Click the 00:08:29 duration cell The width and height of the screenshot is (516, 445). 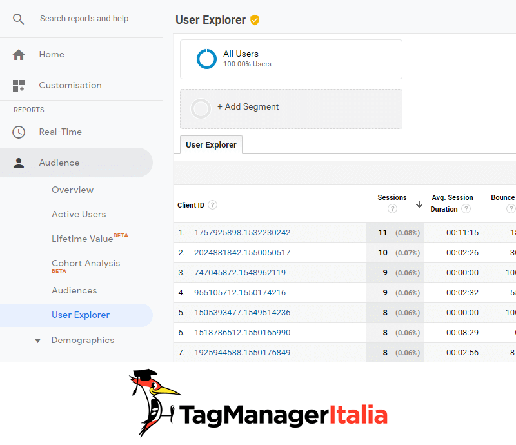point(462,333)
